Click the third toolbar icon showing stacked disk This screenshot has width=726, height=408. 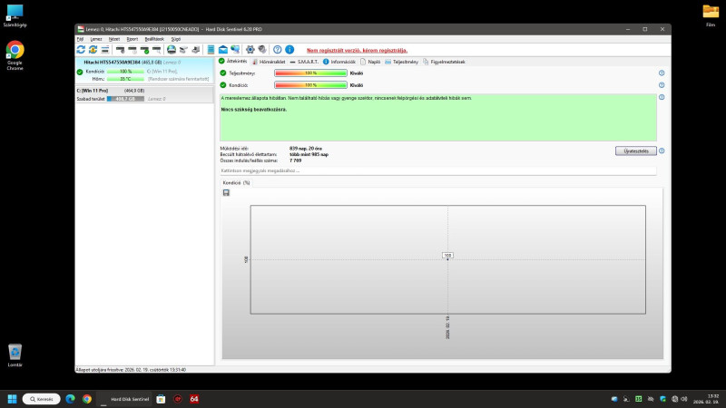click(x=105, y=50)
